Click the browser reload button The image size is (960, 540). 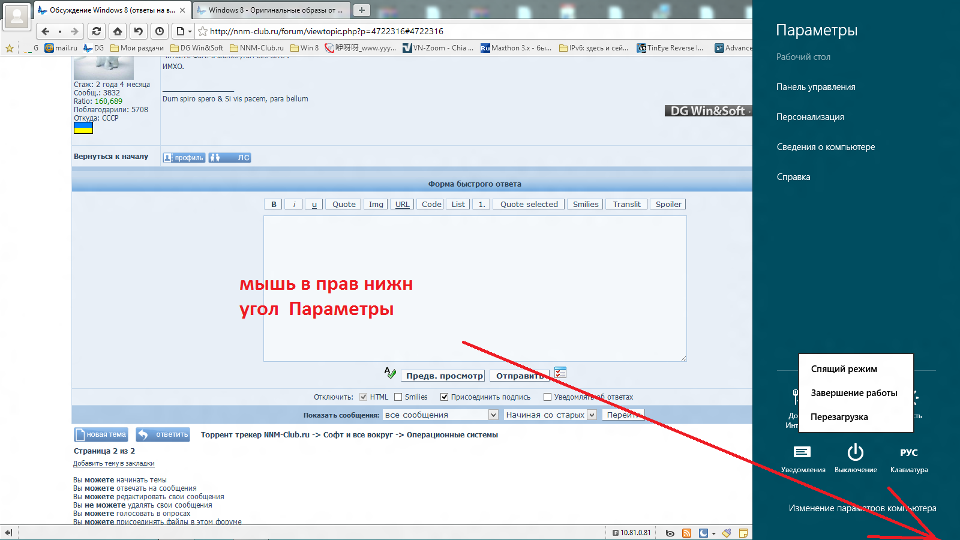coord(96,31)
